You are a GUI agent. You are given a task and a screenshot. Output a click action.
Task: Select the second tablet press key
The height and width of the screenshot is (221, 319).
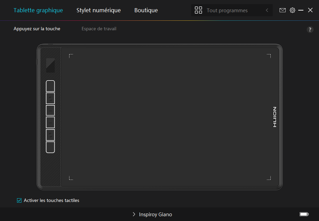50,99
